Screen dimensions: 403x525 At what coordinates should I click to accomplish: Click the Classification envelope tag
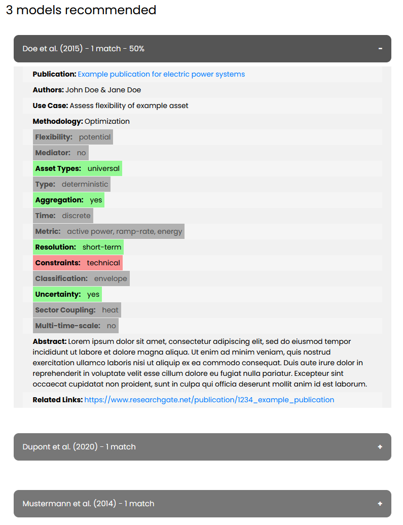tap(81, 278)
